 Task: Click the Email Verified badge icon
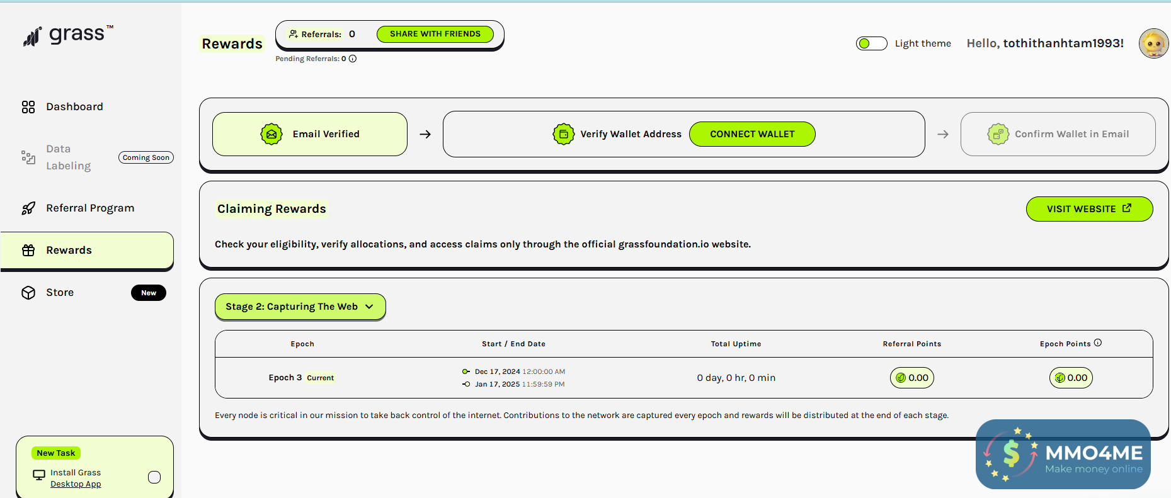click(271, 134)
